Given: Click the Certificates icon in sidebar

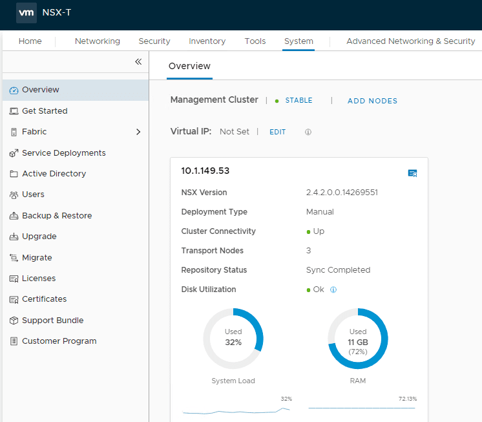Looking at the screenshot, I should 14,299.
